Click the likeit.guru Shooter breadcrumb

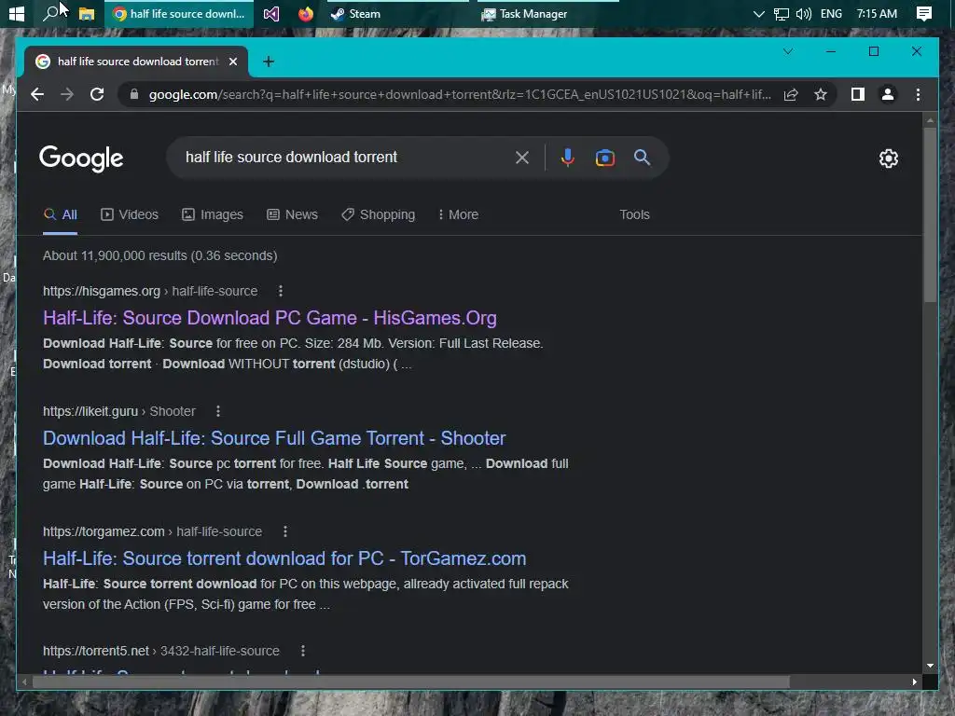coord(118,411)
